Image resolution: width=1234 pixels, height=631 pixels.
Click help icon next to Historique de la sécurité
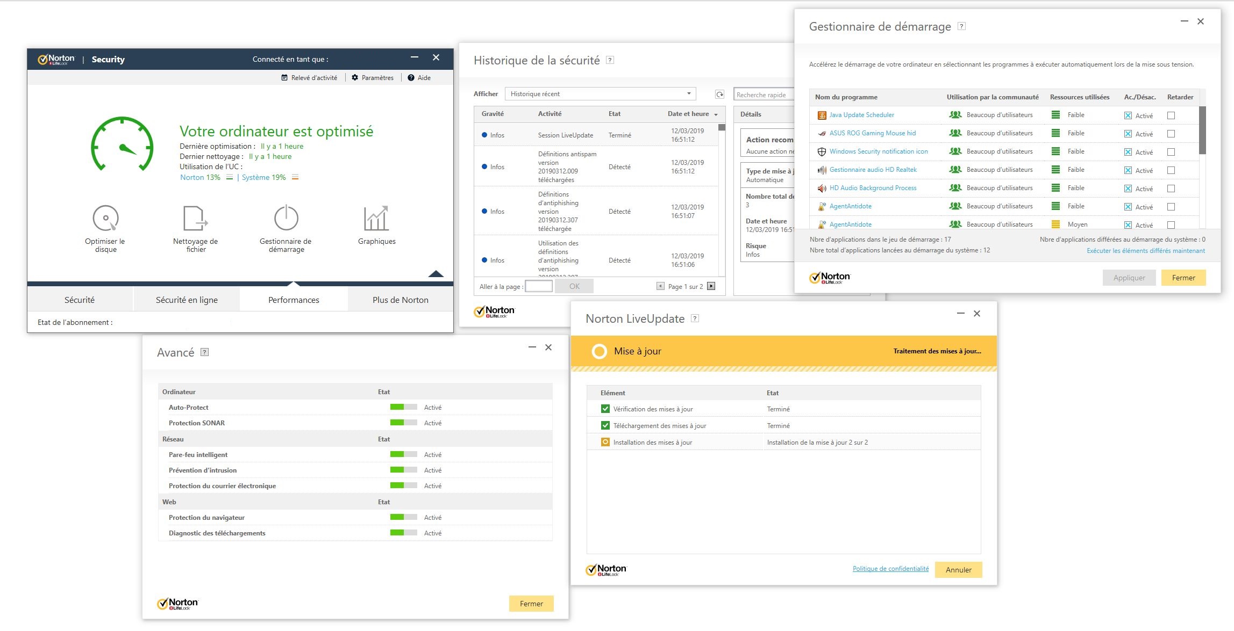(610, 60)
